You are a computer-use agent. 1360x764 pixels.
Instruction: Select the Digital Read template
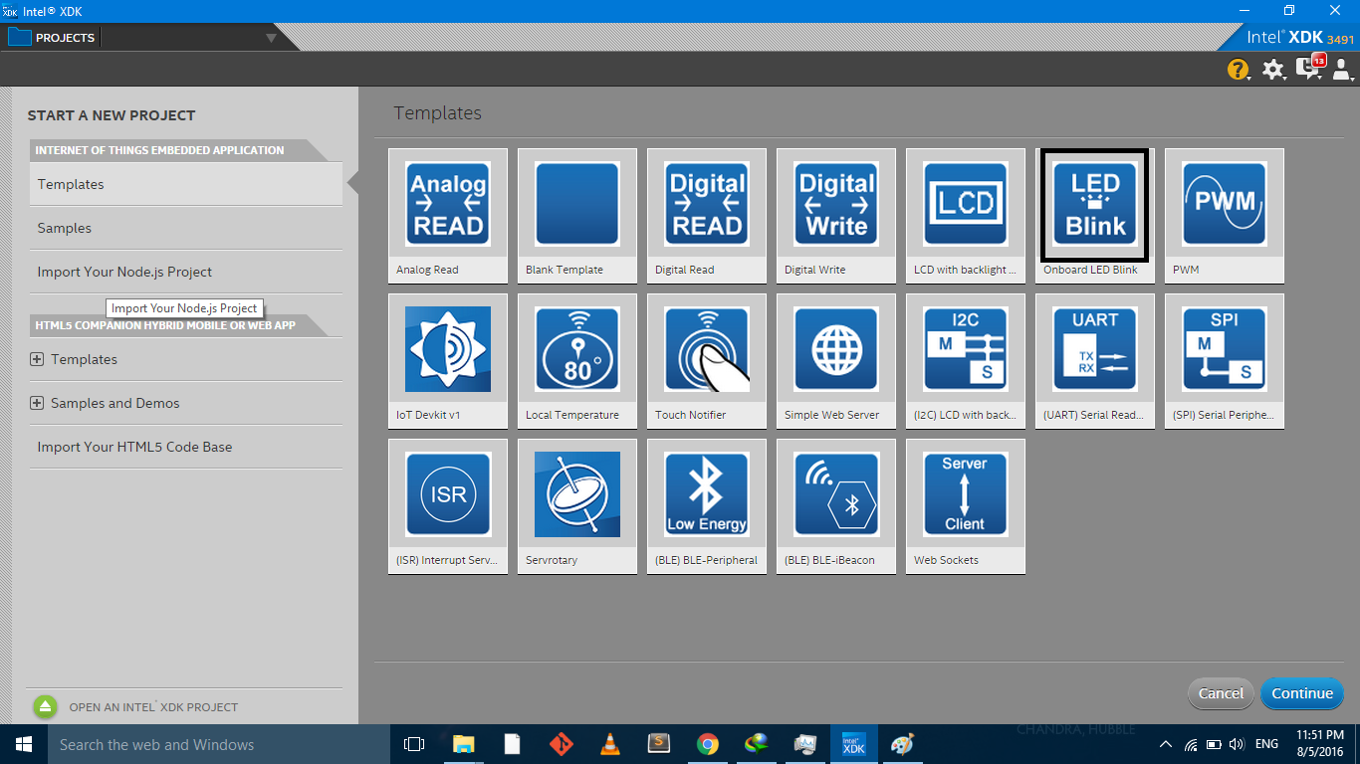(707, 216)
